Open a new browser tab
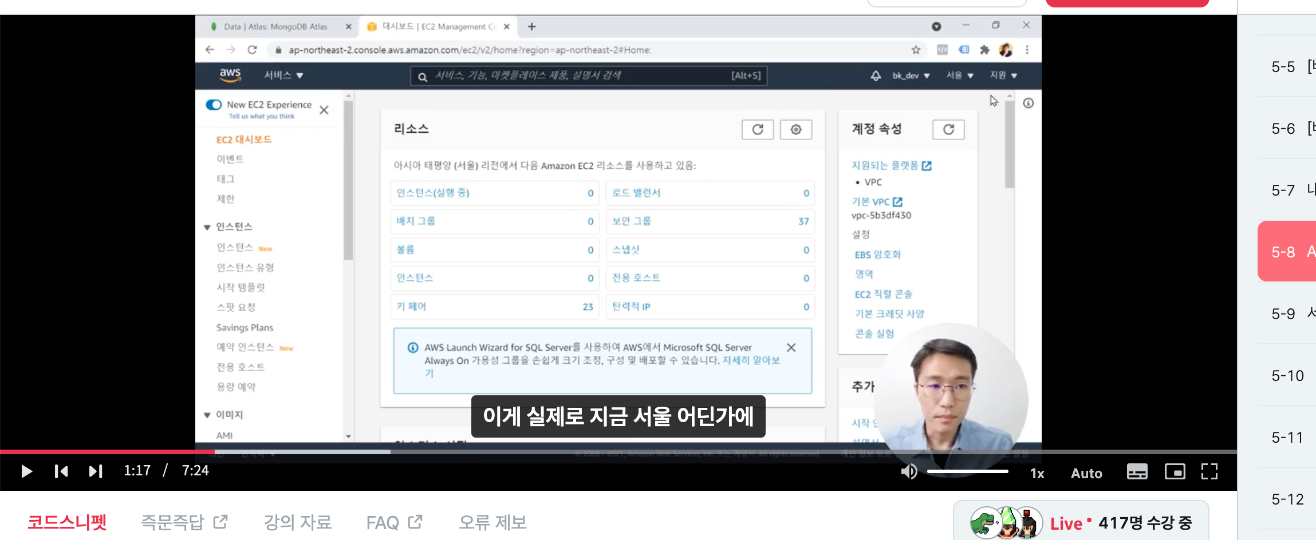The height and width of the screenshot is (540, 1316). click(531, 26)
